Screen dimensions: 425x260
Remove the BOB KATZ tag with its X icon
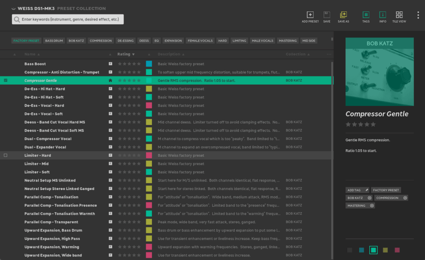coord(369,198)
